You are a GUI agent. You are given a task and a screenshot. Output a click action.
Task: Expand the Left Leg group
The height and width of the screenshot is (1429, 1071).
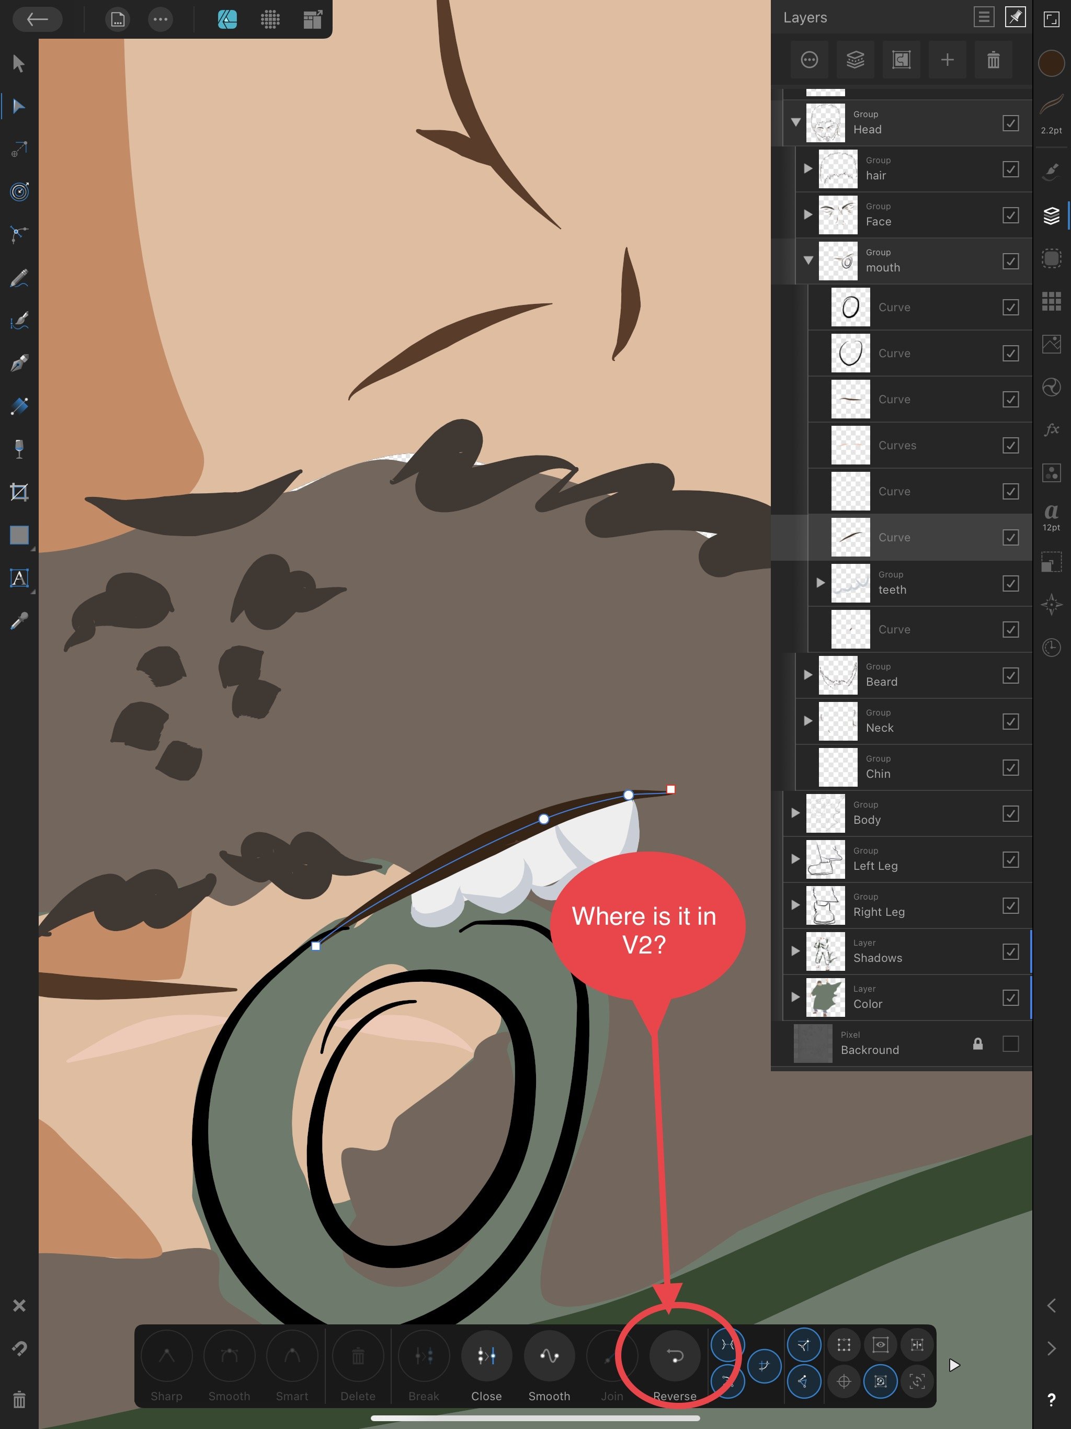click(x=795, y=858)
